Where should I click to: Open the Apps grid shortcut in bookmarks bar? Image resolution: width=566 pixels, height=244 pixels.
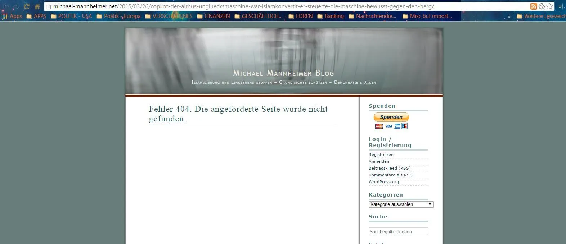click(12, 16)
